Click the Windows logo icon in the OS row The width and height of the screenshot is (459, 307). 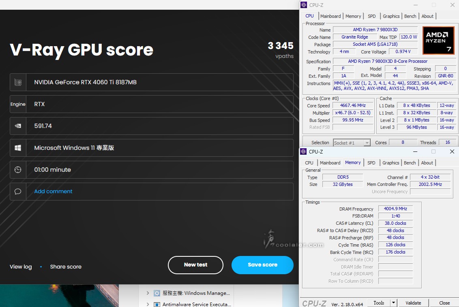[18, 148]
